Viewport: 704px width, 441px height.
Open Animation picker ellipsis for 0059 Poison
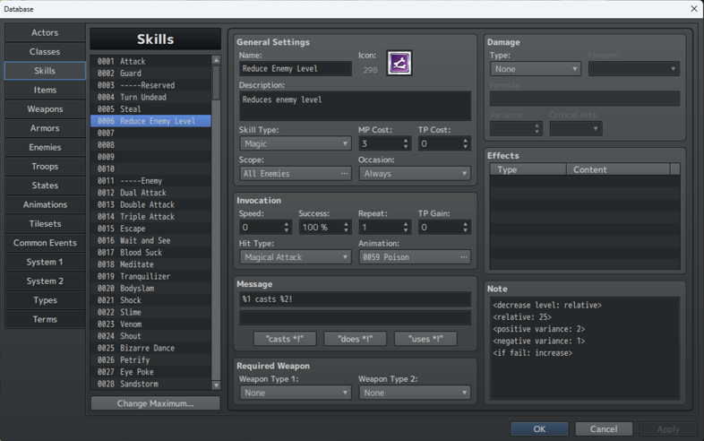click(464, 257)
